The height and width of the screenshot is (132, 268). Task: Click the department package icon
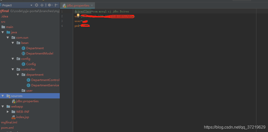23,75
